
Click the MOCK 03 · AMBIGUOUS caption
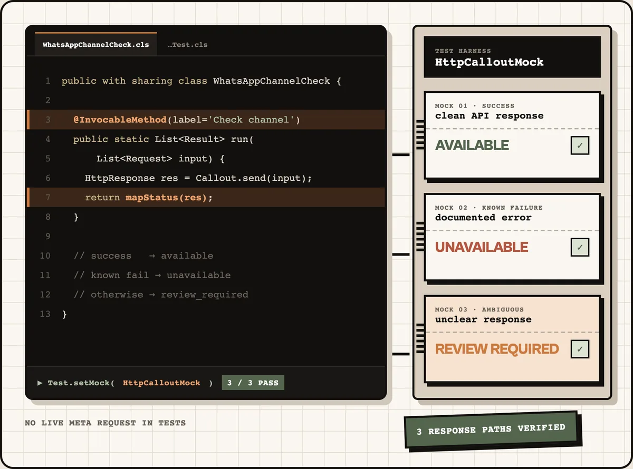tap(479, 309)
